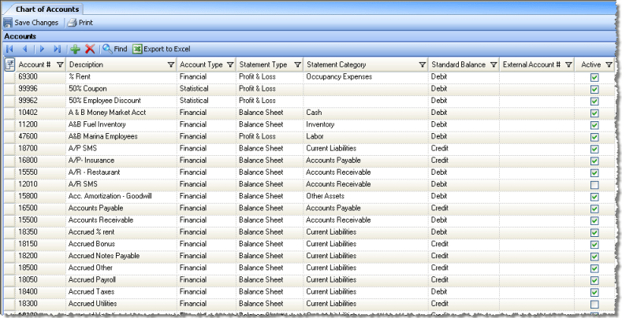
Task: Click description Accrued Notes Payable
Action: 104,256
